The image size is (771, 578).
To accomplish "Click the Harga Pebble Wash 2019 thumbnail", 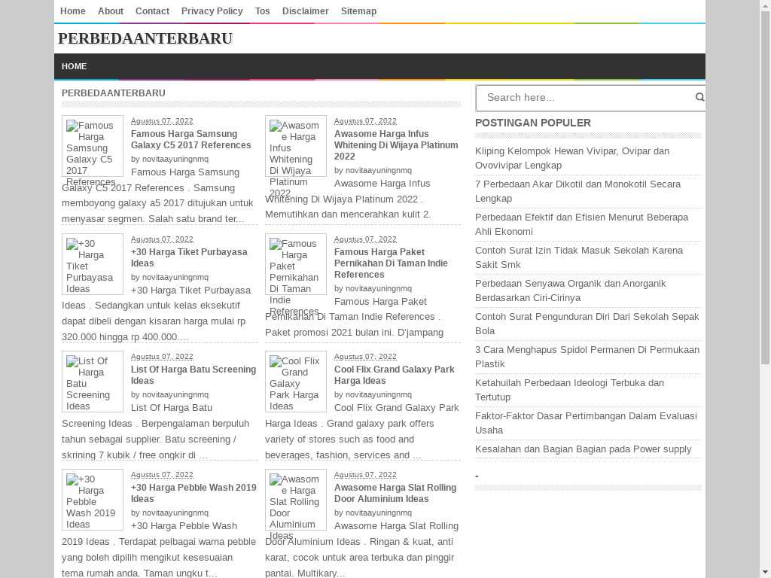I will click(93, 500).
